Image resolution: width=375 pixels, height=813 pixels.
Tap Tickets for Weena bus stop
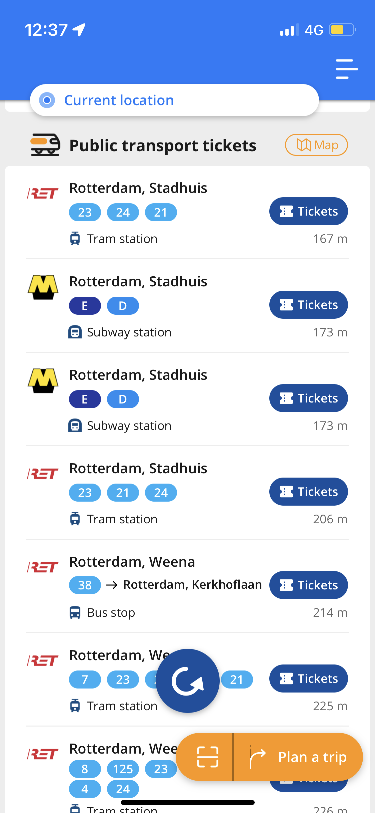309,585
